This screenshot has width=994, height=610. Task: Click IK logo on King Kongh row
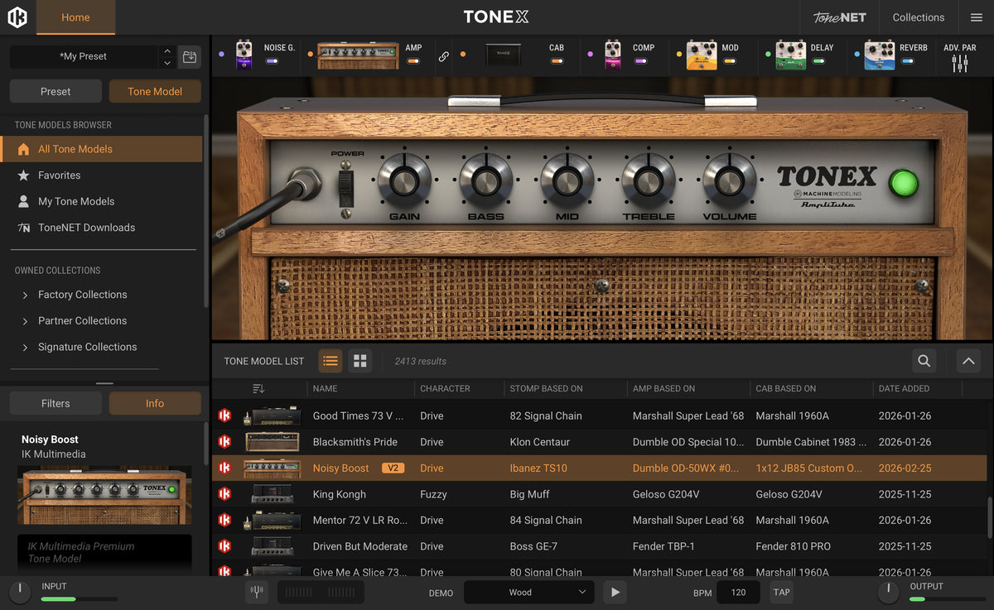pyautogui.click(x=224, y=494)
